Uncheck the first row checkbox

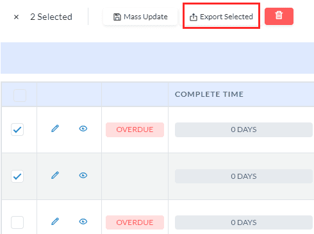[17, 130]
